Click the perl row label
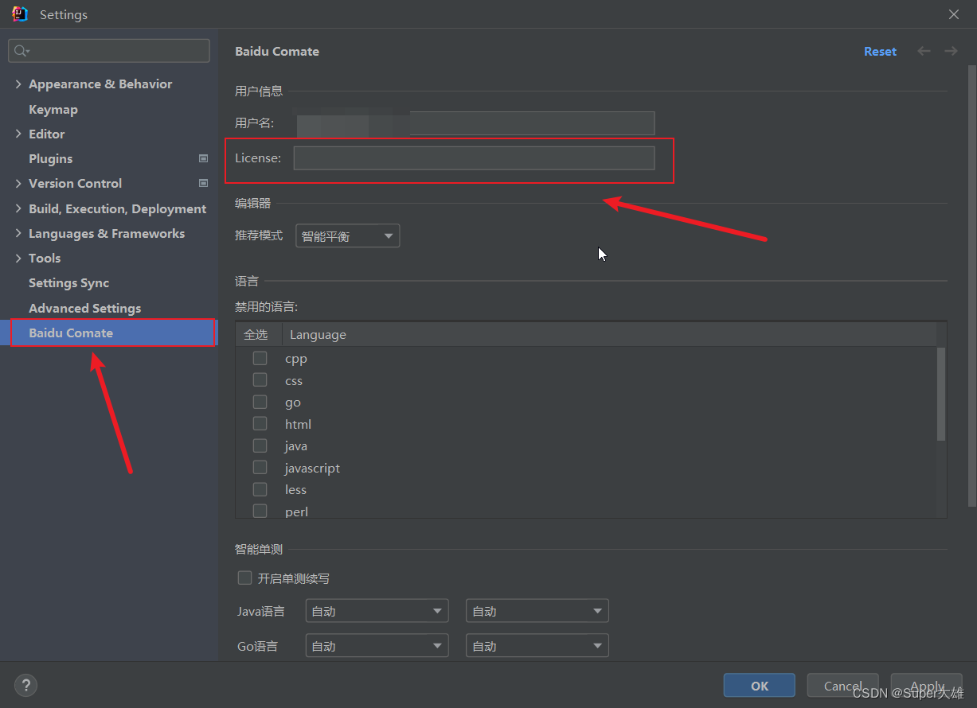The image size is (977, 708). (296, 512)
